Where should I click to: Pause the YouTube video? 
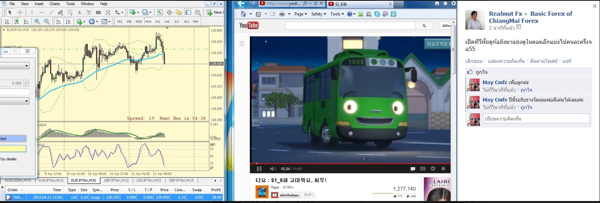point(259,169)
